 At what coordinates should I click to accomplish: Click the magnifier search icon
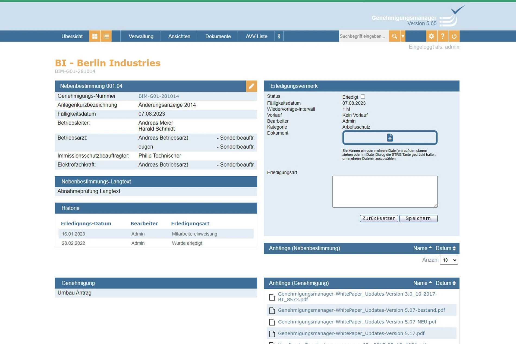pyautogui.click(x=394, y=36)
